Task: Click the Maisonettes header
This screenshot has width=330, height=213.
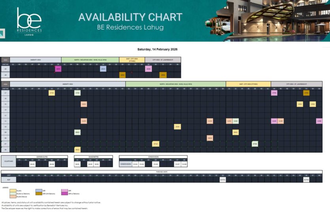Action: 94,157
